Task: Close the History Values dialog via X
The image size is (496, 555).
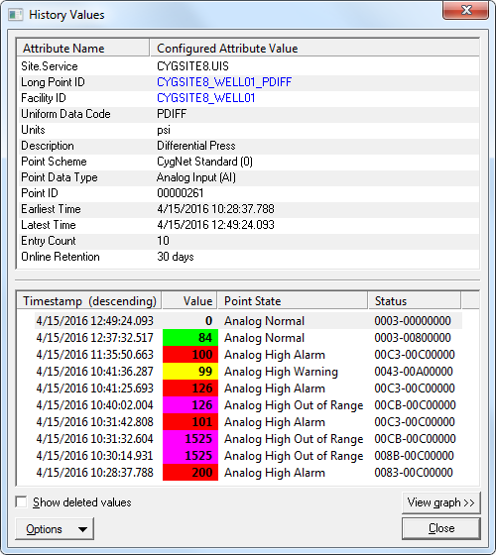Action: [466, 10]
